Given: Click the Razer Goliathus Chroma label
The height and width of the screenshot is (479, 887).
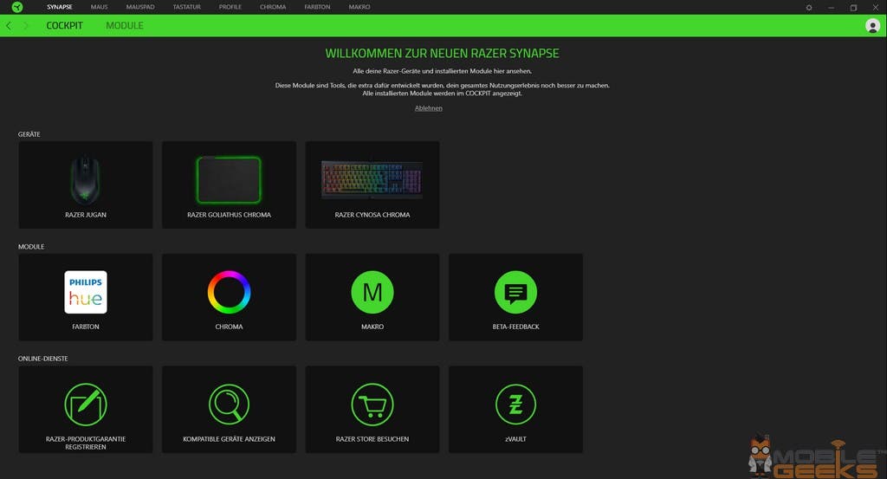Looking at the screenshot, I should point(229,215).
